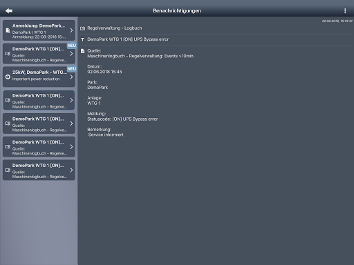The height and width of the screenshot is (265, 354).
Task: Click the Service informiert remark text
Action: 106,135
